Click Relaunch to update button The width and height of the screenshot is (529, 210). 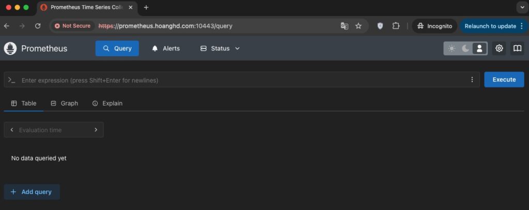[490, 26]
